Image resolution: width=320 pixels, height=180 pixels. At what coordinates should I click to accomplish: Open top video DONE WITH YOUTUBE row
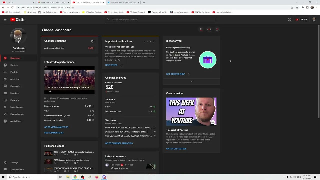[130, 128]
